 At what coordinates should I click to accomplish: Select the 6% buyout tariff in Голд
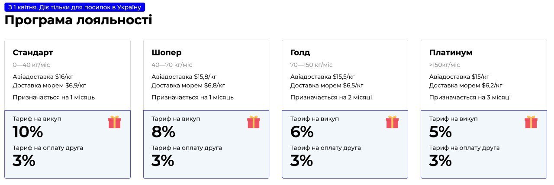303,131
